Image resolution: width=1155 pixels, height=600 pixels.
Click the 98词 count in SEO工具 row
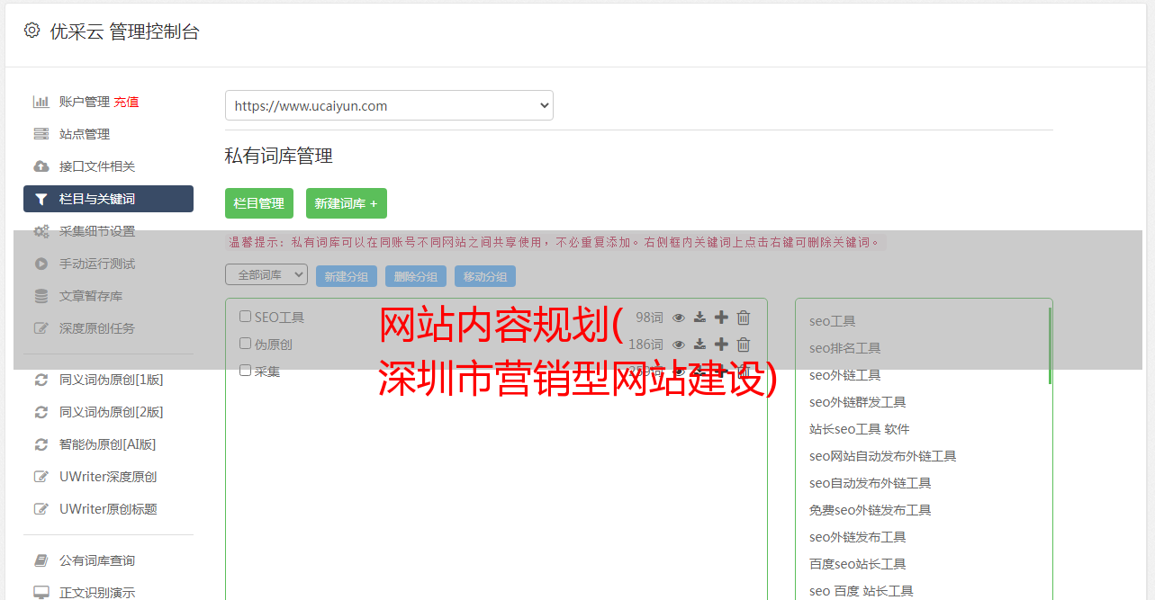tap(649, 318)
